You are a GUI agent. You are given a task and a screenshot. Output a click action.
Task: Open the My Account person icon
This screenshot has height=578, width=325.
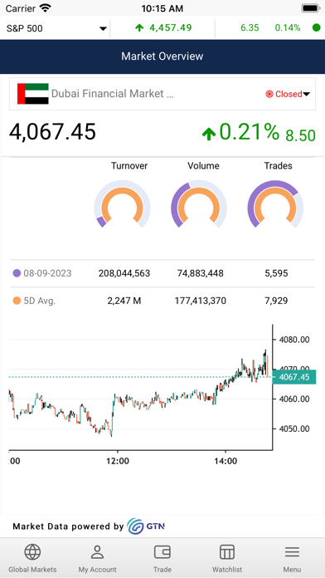[97, 552]
